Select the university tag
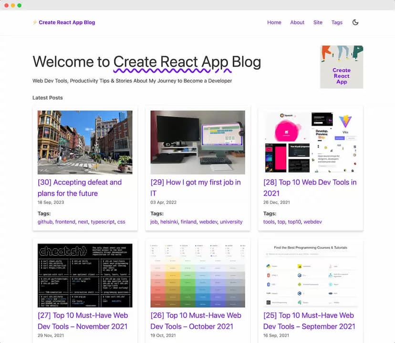Viewport: 395px width, 343px height. pyautogui.click(x=231, y=222)
